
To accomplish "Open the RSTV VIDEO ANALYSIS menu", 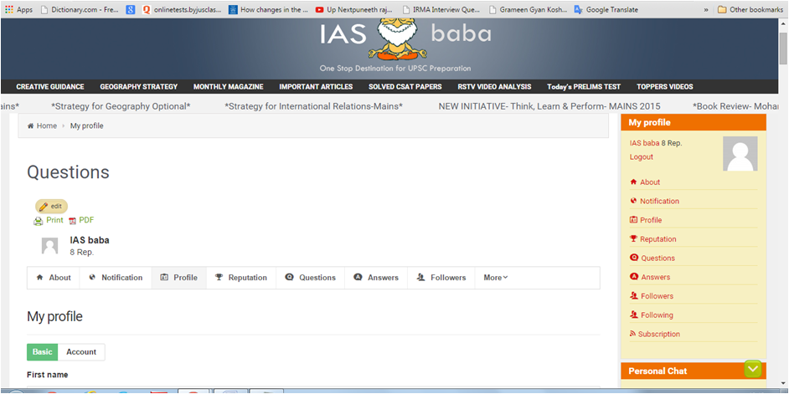I will tap(495, 86).
